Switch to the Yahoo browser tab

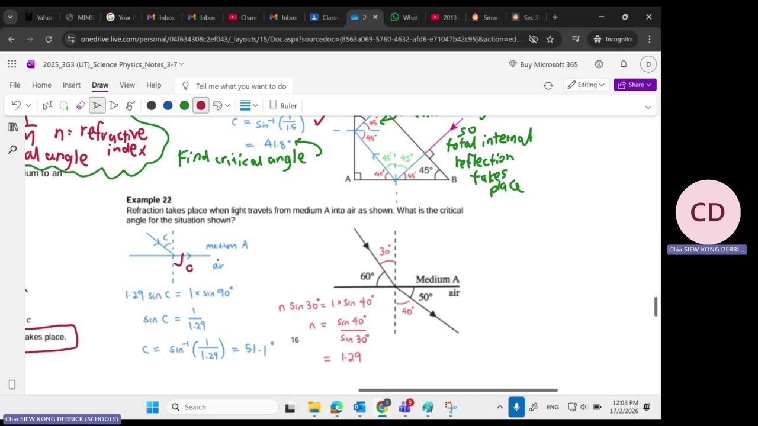tap(39, 17)
